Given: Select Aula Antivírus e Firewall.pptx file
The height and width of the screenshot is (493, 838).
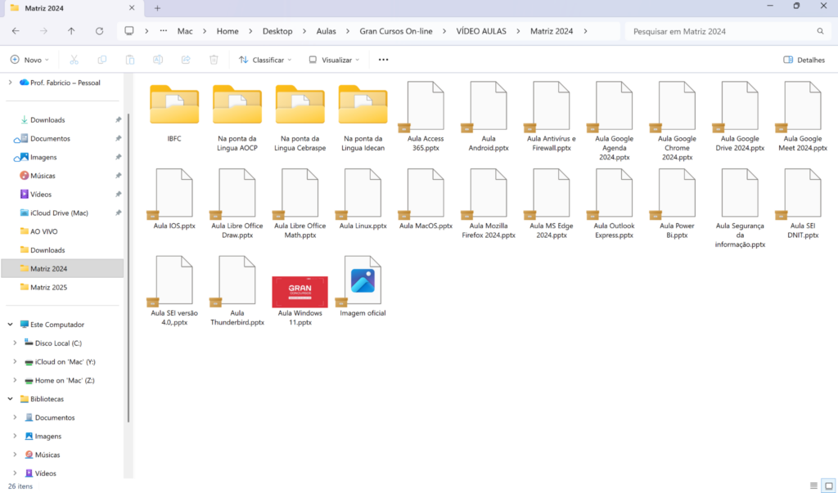Looking at the screenshot, I should (x=552, y=116).
